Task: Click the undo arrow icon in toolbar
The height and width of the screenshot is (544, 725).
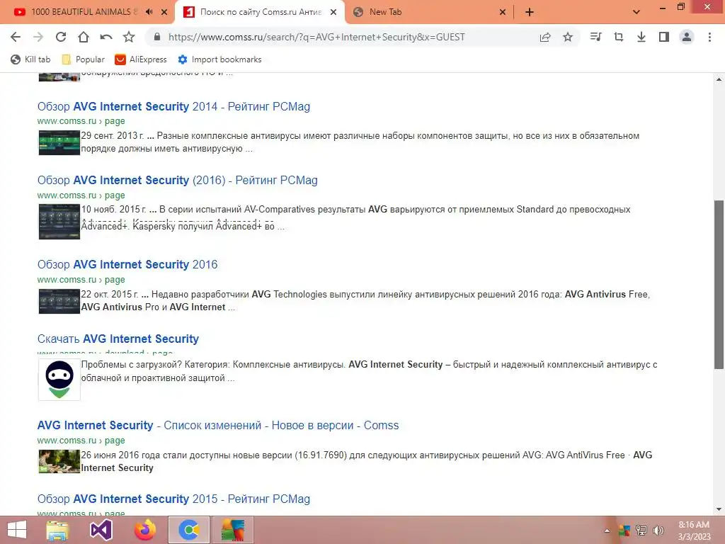Action: point(106,37)
